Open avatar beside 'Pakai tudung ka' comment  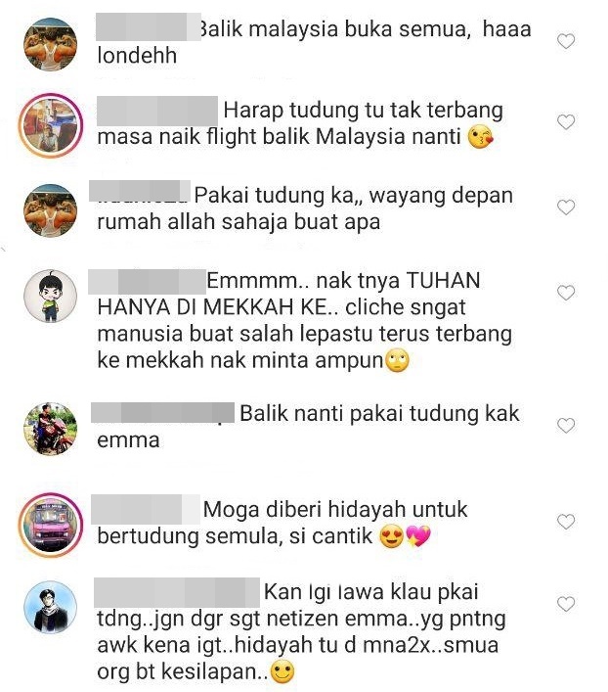pos(50,210)
